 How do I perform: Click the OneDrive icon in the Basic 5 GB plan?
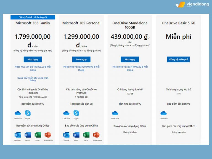click(163, 113)
